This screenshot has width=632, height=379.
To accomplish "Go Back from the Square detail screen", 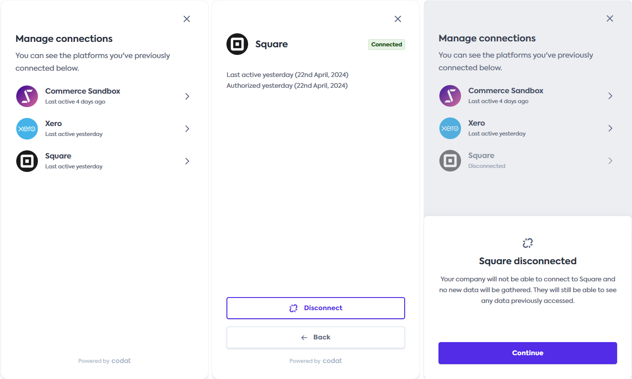I will point(315,337).
